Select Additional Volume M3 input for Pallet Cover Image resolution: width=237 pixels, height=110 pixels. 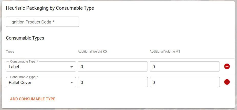[184, 82]
